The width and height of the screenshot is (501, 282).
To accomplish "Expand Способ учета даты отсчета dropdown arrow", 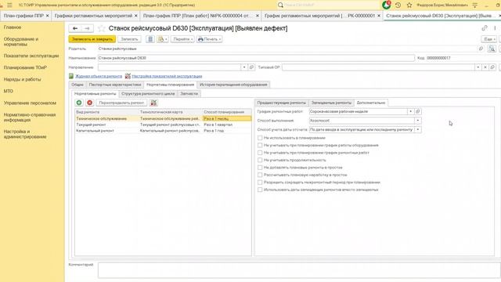I will pyautogui.click(x=417, y=129).
